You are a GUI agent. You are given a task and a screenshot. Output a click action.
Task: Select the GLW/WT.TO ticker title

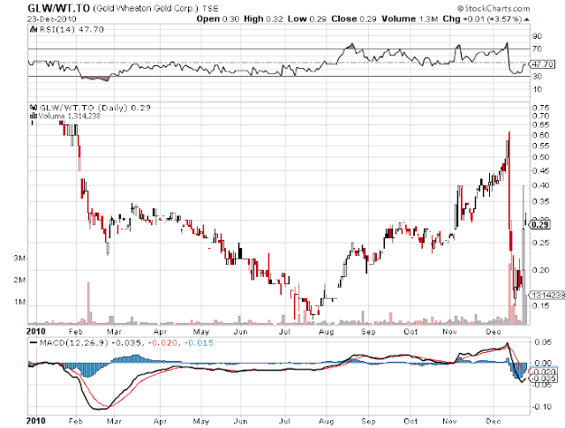[x=58, y=8]
